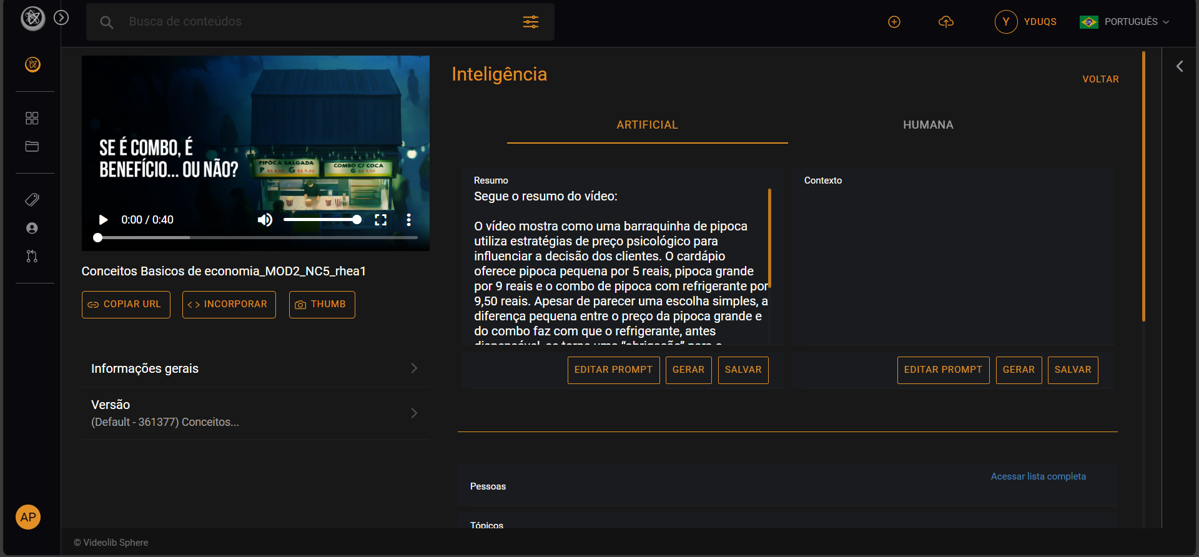
Task: Click Gerar under Contexto
Action: 1019,370
